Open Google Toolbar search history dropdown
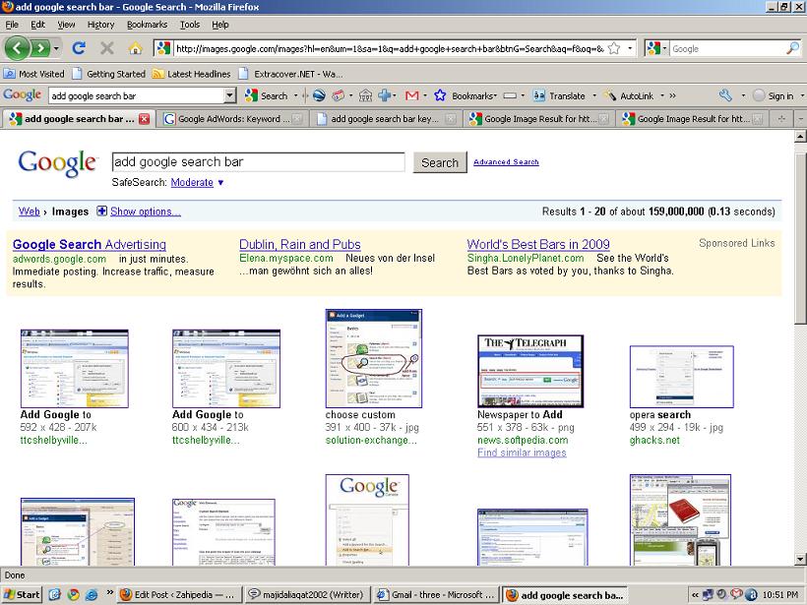Image resolution: width=807 pixels, height=605 pixels. (x=230, y=95)
